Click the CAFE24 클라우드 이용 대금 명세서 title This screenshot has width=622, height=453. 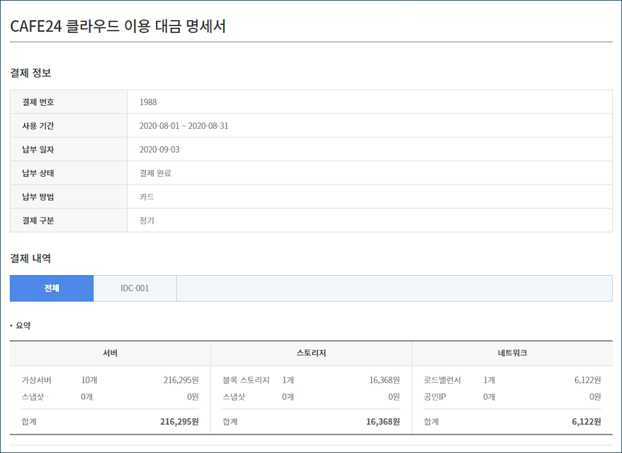click(118, 26)
